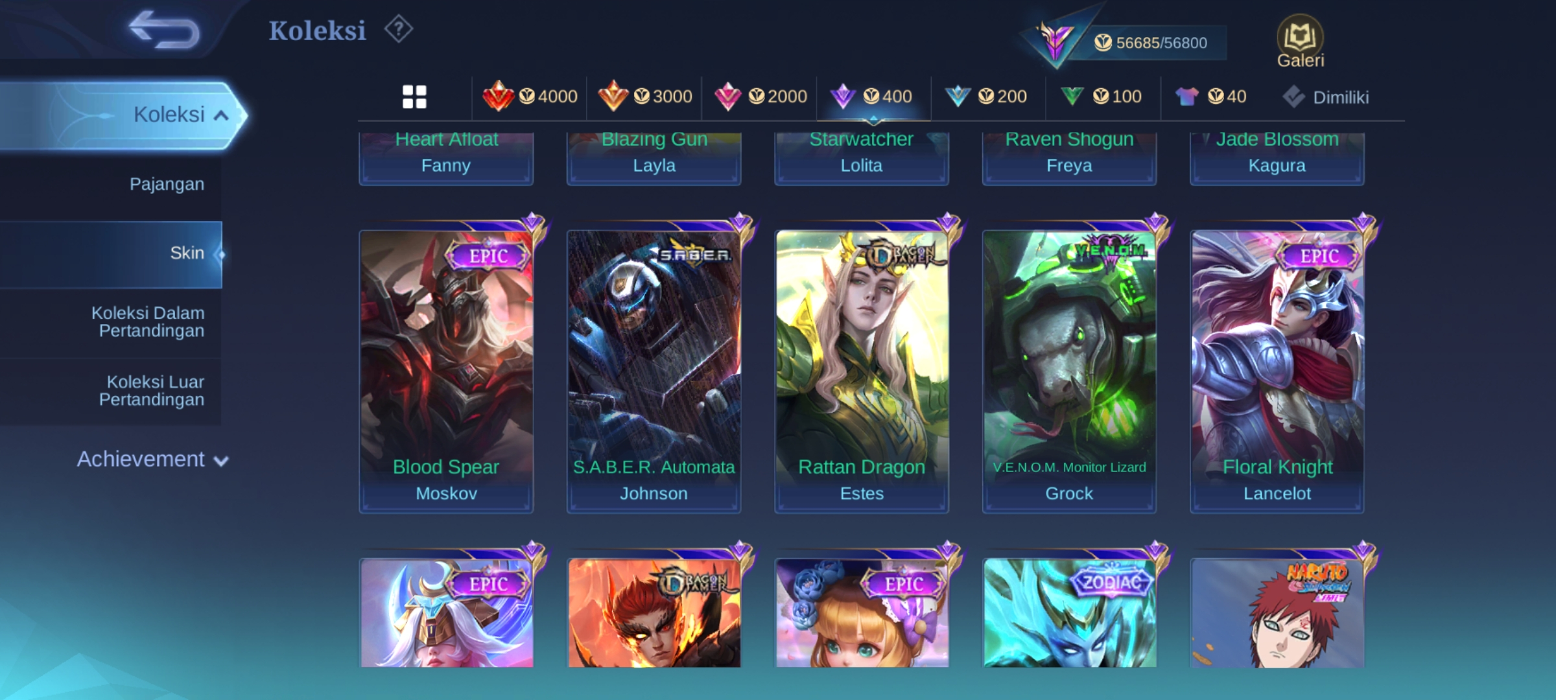Open Koleksi Dalam Pertandingan menu item
Screen dimensions: 1556x700
pyautogui.click(x=148, y=321)
